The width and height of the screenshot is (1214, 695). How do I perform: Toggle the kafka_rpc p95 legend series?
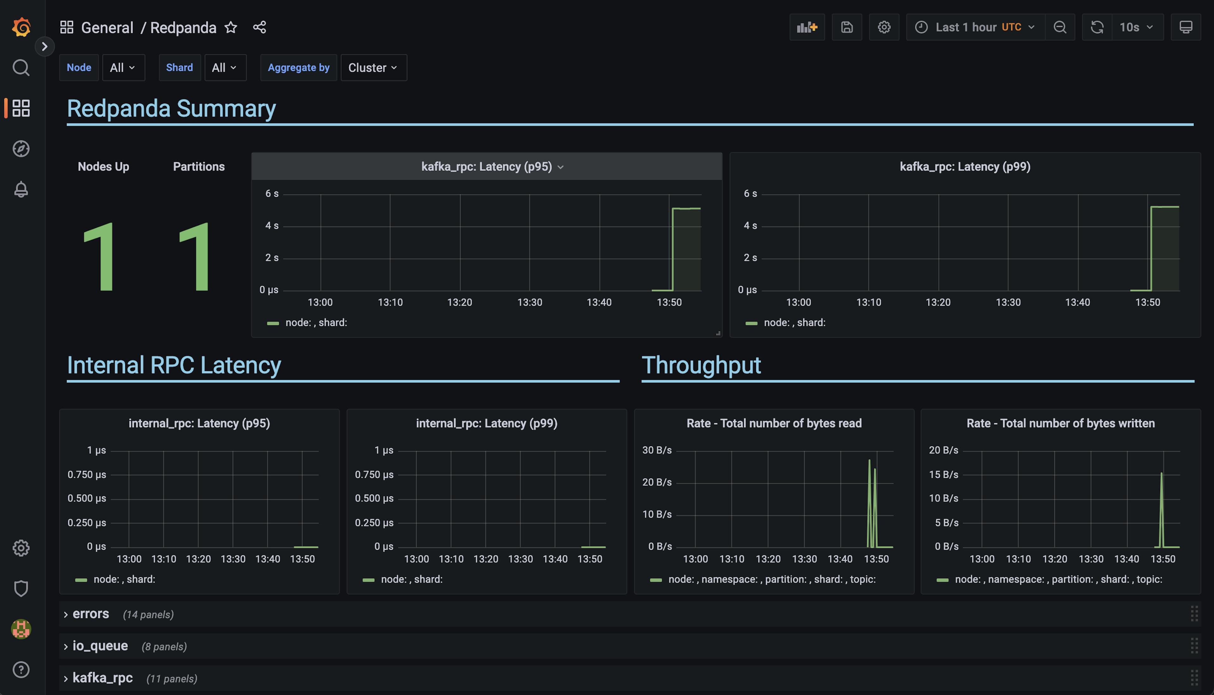[x=316, y=322]
